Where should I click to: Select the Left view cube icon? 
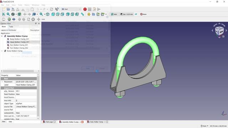click(77, 14)
